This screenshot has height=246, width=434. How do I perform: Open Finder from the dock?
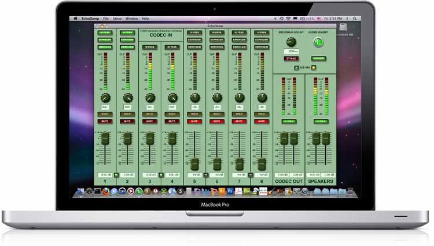coord(80,191)
